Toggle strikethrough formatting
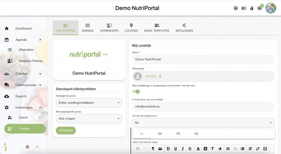Screen dimensions: 281x154 point(190,149)
